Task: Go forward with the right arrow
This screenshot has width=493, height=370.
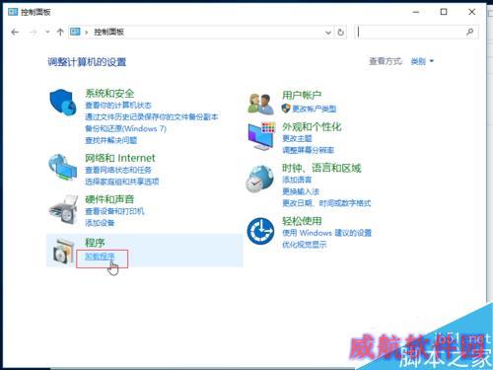Action: point(33,33)
